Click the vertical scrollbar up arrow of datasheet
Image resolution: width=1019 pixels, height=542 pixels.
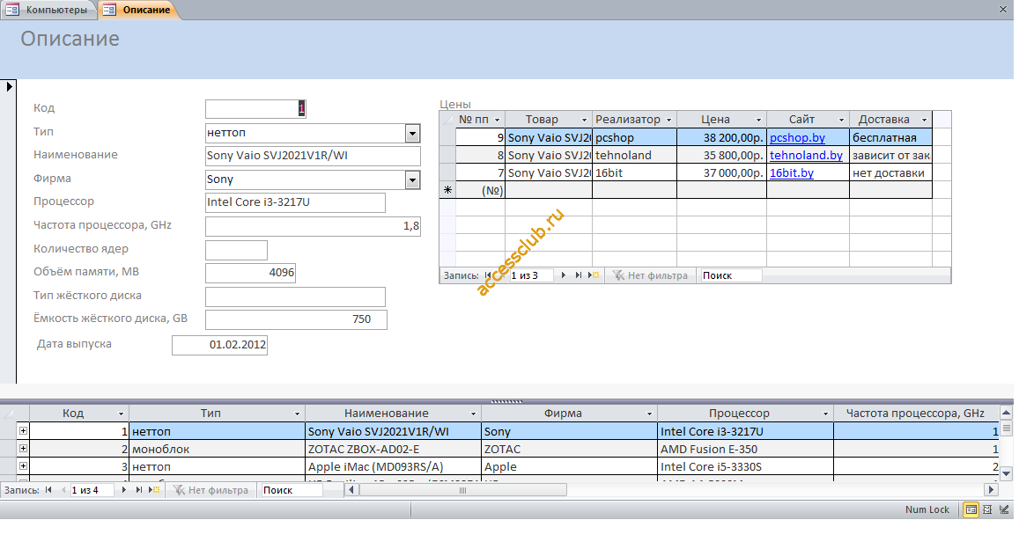pyautogui.click(x=1006, y=413)
